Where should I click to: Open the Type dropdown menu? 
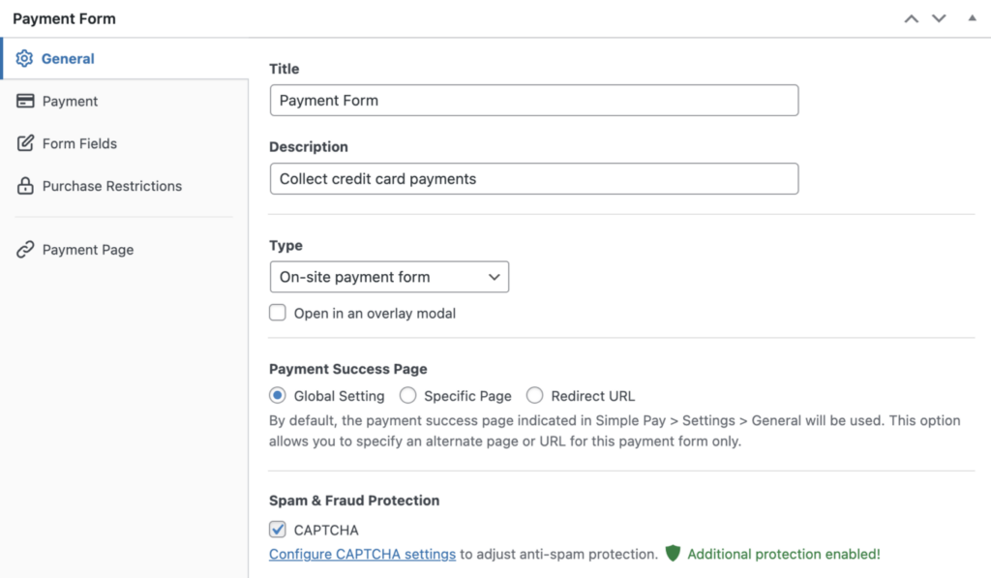389,277
